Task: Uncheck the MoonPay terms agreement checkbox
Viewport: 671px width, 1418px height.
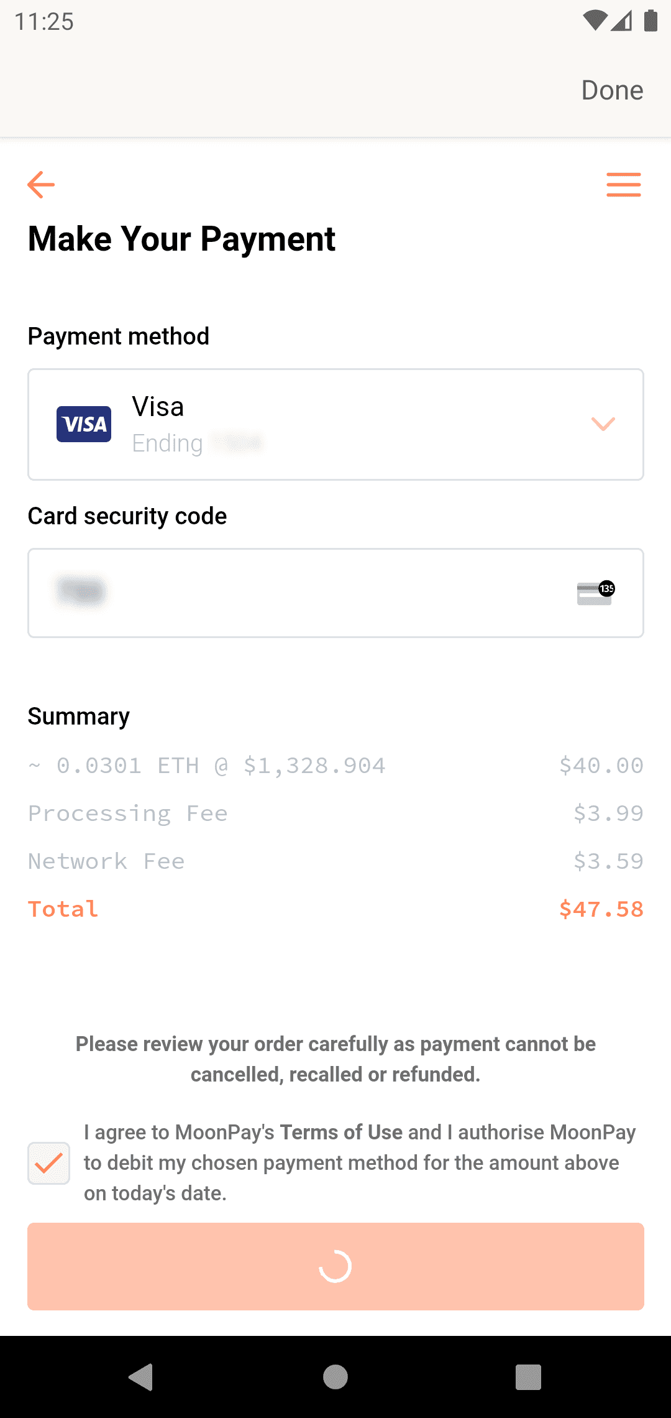Action: pyautogui.click(x=48, y=1163)
